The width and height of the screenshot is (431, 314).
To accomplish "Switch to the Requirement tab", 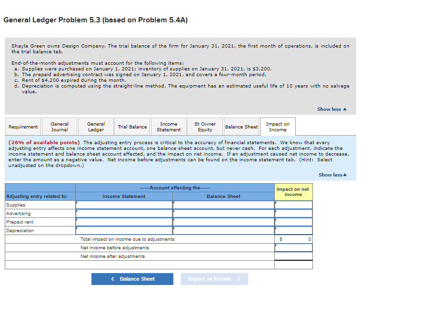I will tap(23, 127).
